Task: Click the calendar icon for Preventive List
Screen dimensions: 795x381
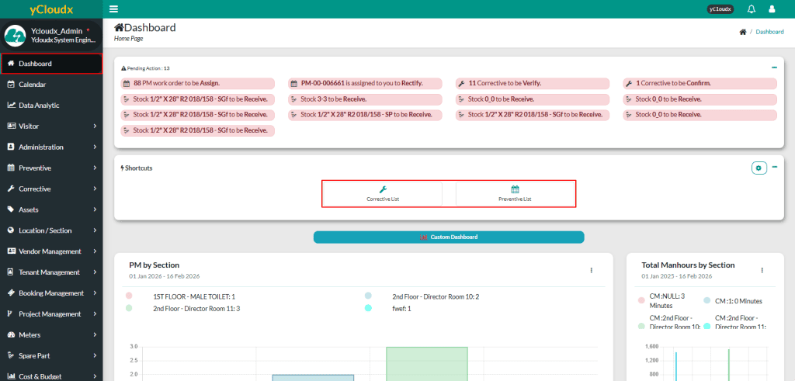Action: click(515, 189)
